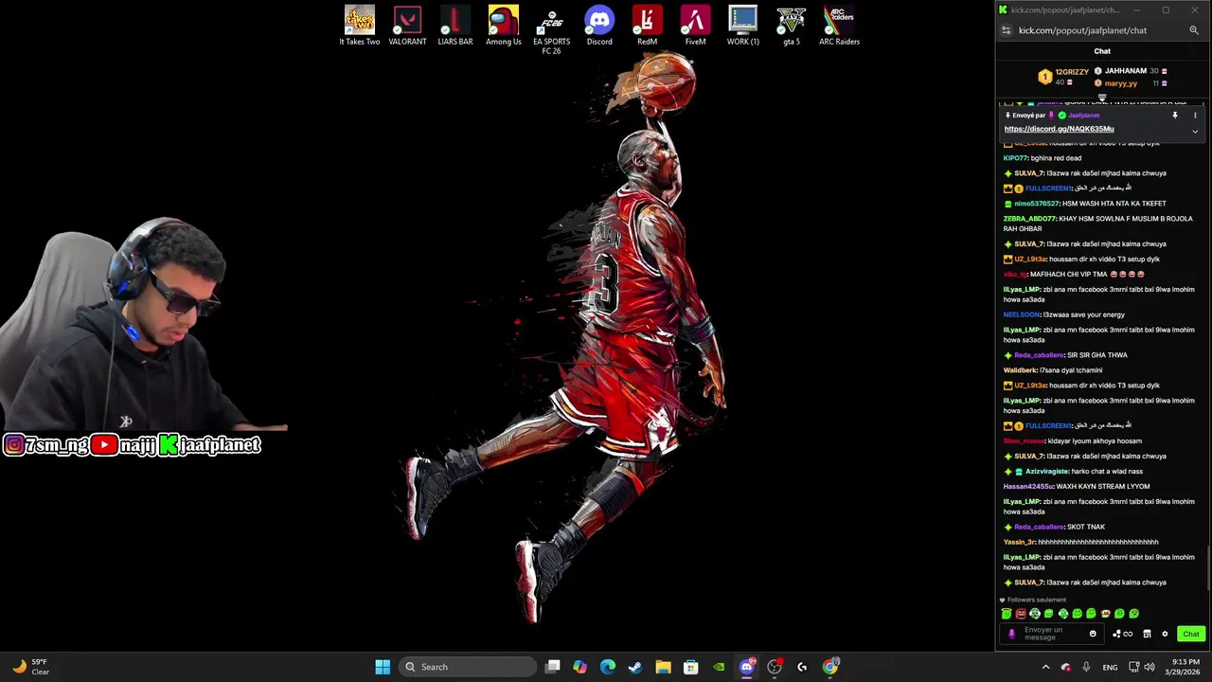Image resolution: width=1212 pixels, height=682 pixels.
Task: Click username Azizviragiste in chat
Action: (x=1046, y=472)
